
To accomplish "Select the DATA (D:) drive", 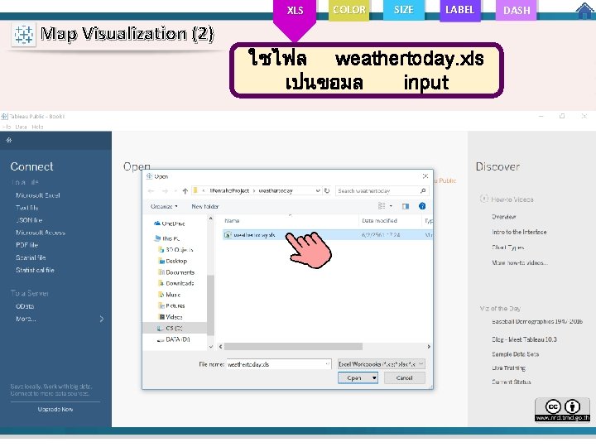I will tap(173, 339).
